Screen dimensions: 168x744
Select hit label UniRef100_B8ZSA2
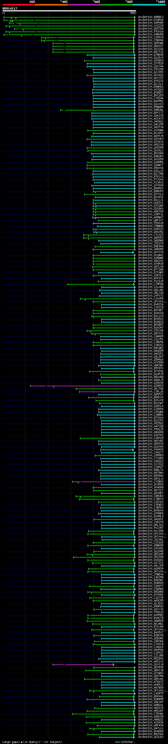pyautogui.click(x=150, y=734)
